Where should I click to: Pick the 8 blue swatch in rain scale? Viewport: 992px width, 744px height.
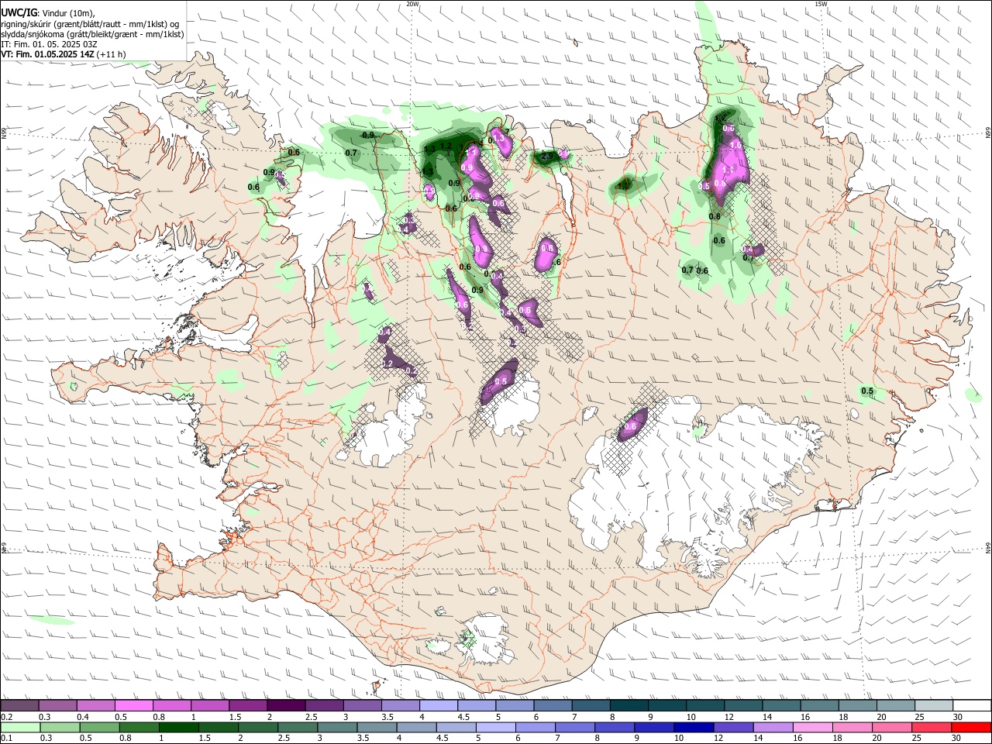(615, 728)
